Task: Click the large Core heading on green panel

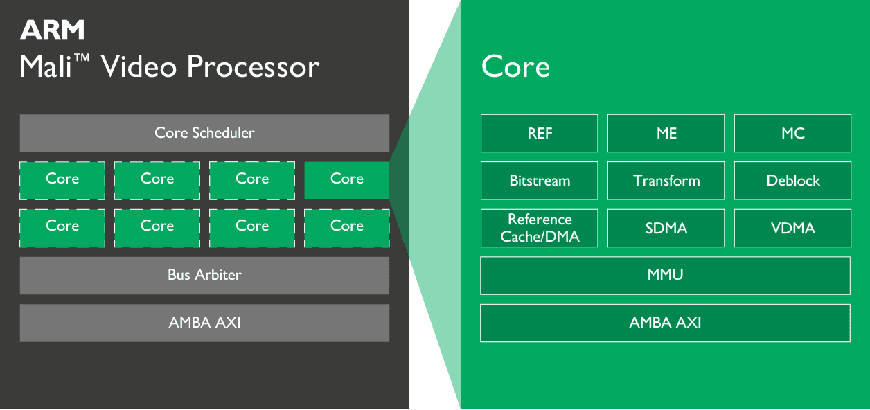Action: coord(515,66)
